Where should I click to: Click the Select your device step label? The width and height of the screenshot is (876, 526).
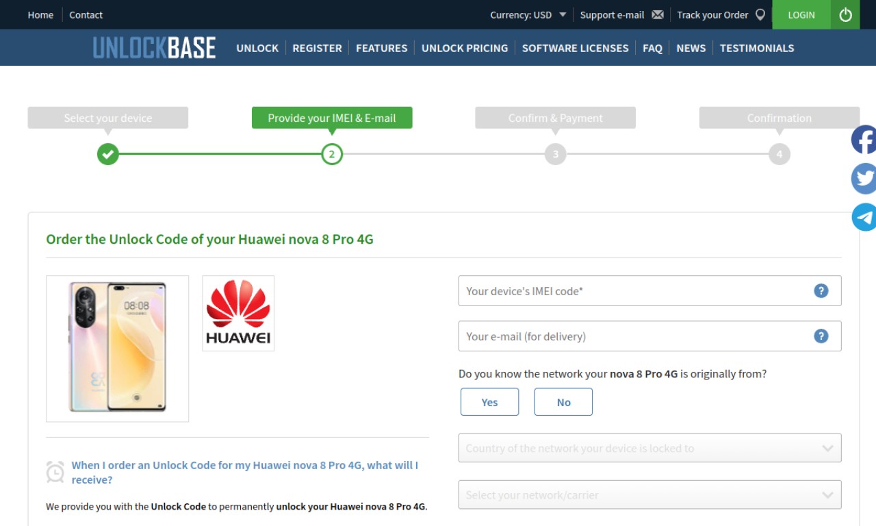[x=108, y=118]
